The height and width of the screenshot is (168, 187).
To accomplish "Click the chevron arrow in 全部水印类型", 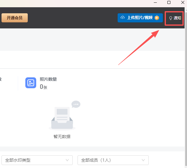I will click(x=67, y=160).
